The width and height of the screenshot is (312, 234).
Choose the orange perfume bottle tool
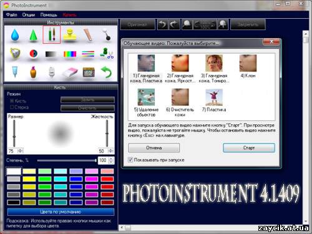(x=33, y=72)
